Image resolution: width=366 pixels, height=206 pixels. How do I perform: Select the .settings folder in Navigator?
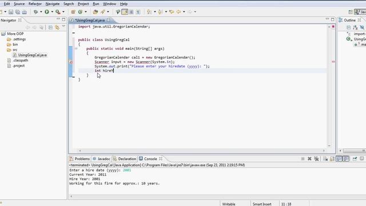[x=17, y=39]
